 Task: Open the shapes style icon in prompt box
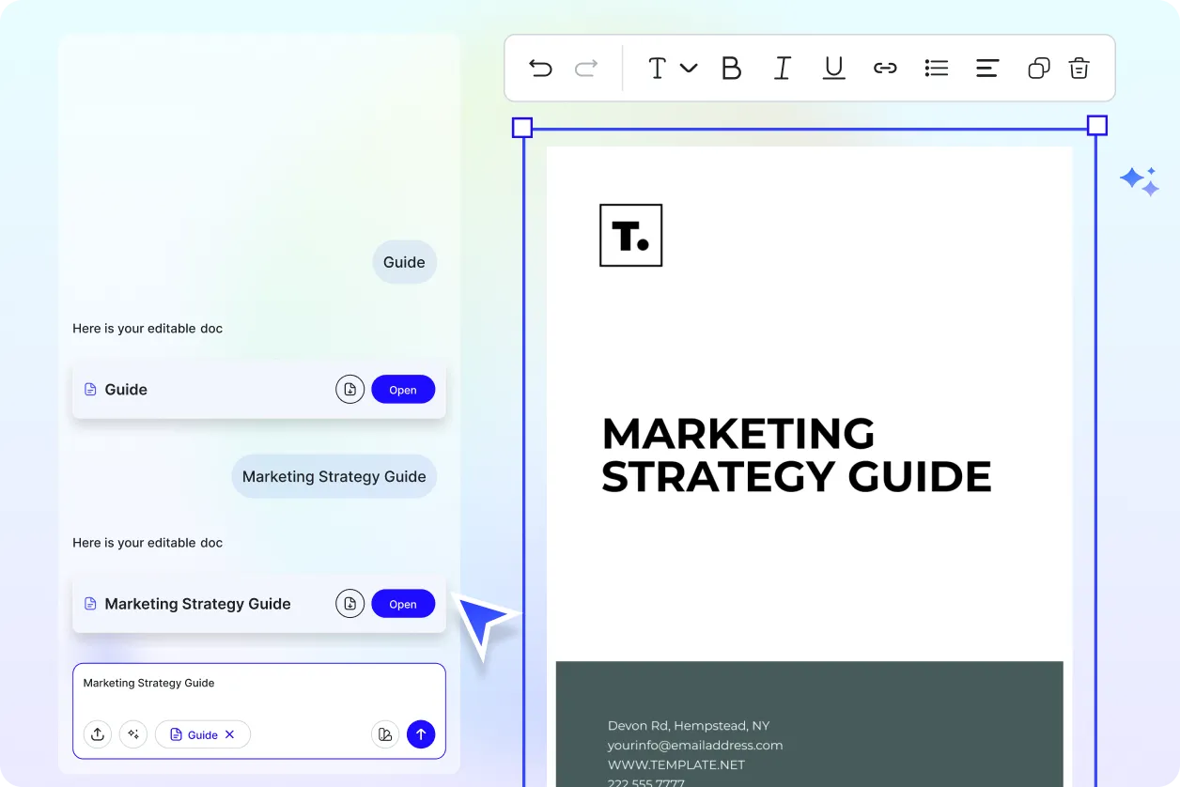[385, 734]
